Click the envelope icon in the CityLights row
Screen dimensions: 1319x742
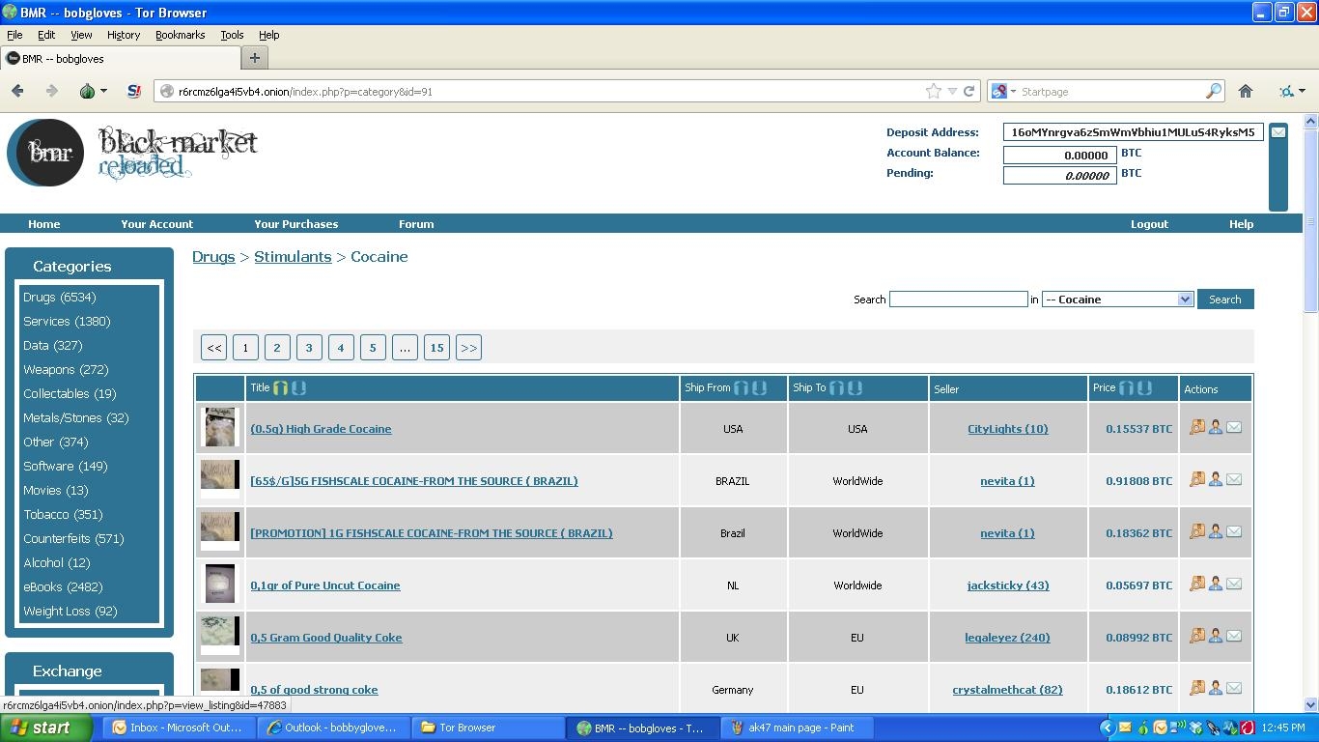(x=1234, y=427)
